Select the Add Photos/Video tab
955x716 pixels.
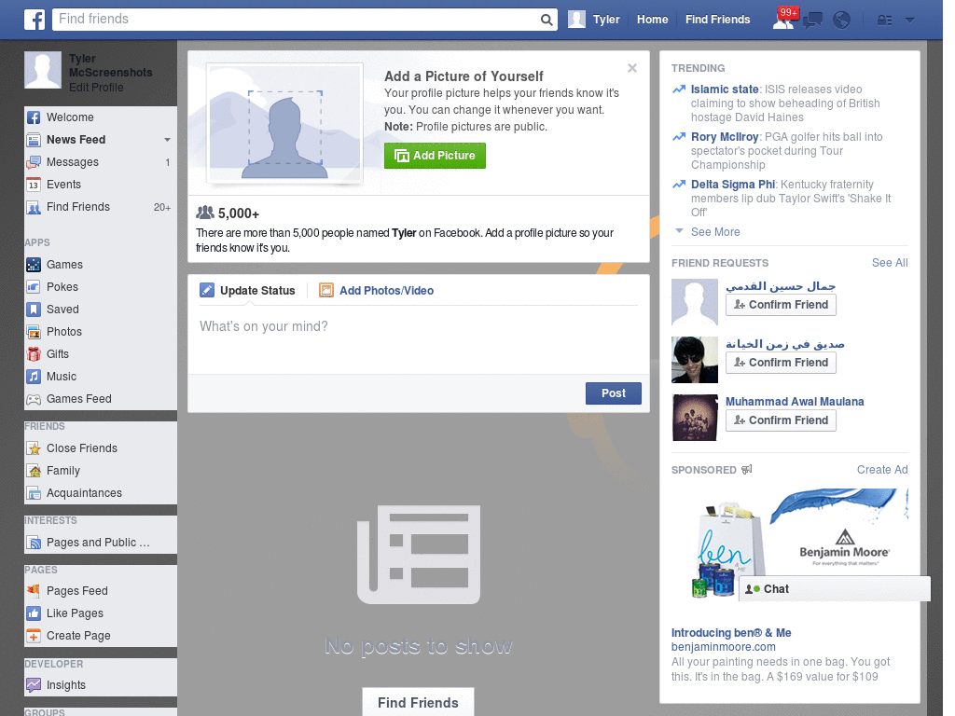click(377, 291)
